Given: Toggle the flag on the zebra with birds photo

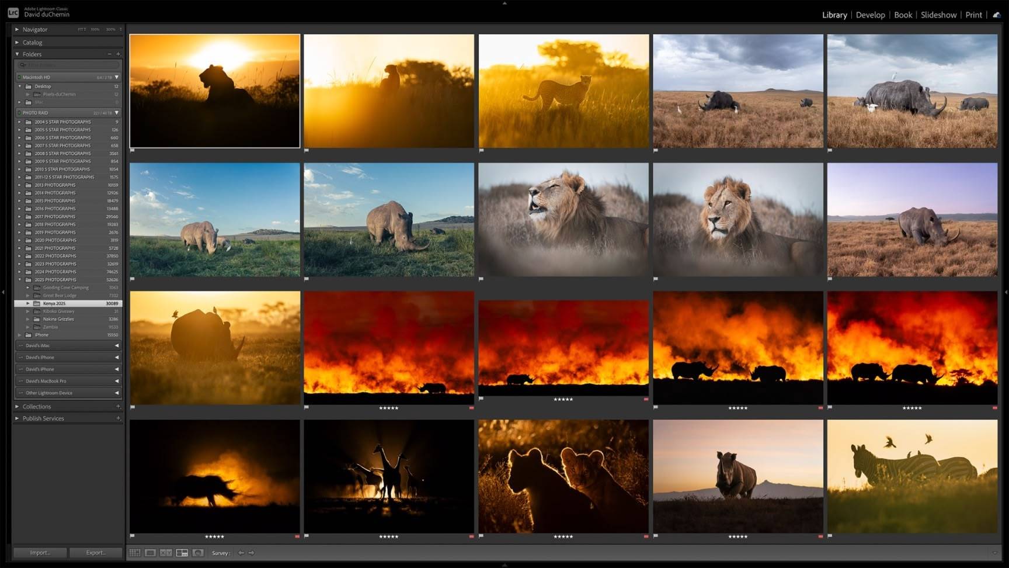Looking at the screenshot, I should 830,536.
